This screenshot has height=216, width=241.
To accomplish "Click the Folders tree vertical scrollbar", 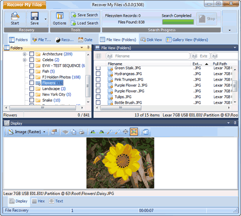I will (88, 86).
